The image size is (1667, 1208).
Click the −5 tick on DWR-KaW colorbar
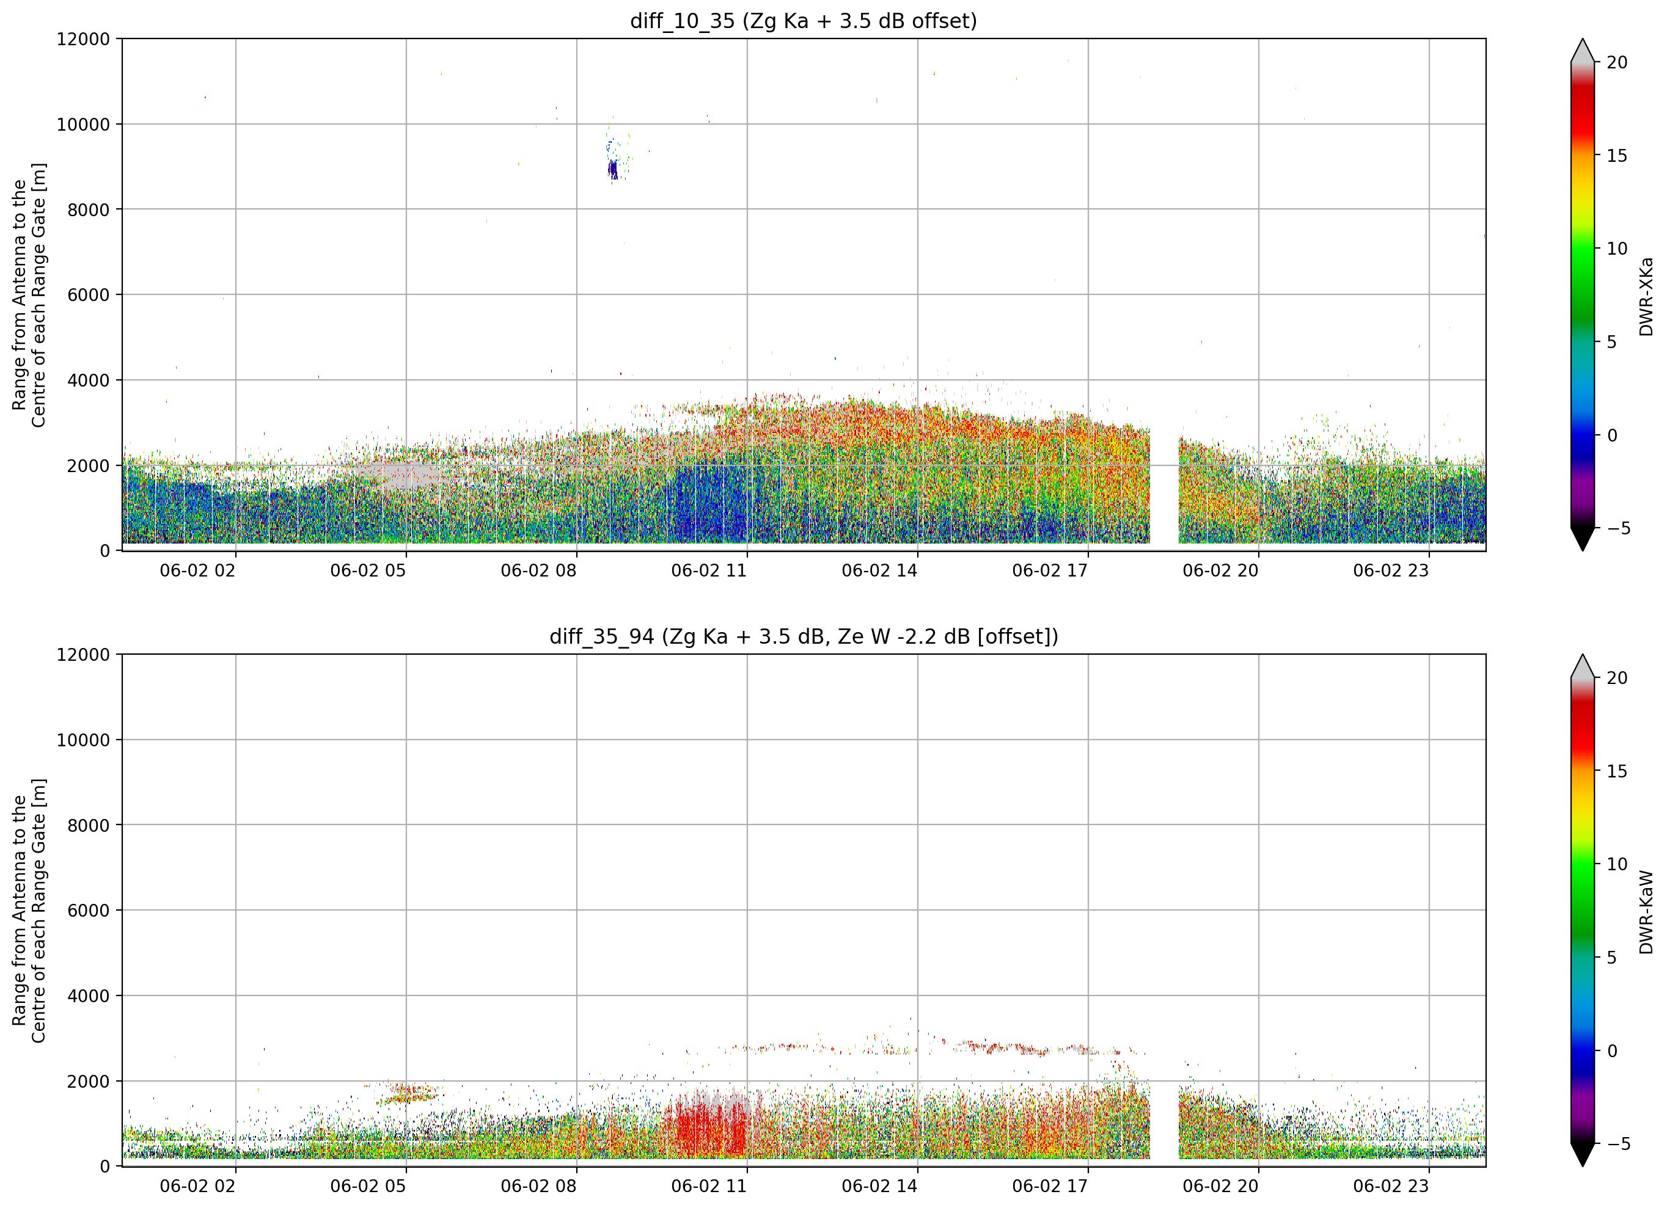[x=1618, y=1143]
